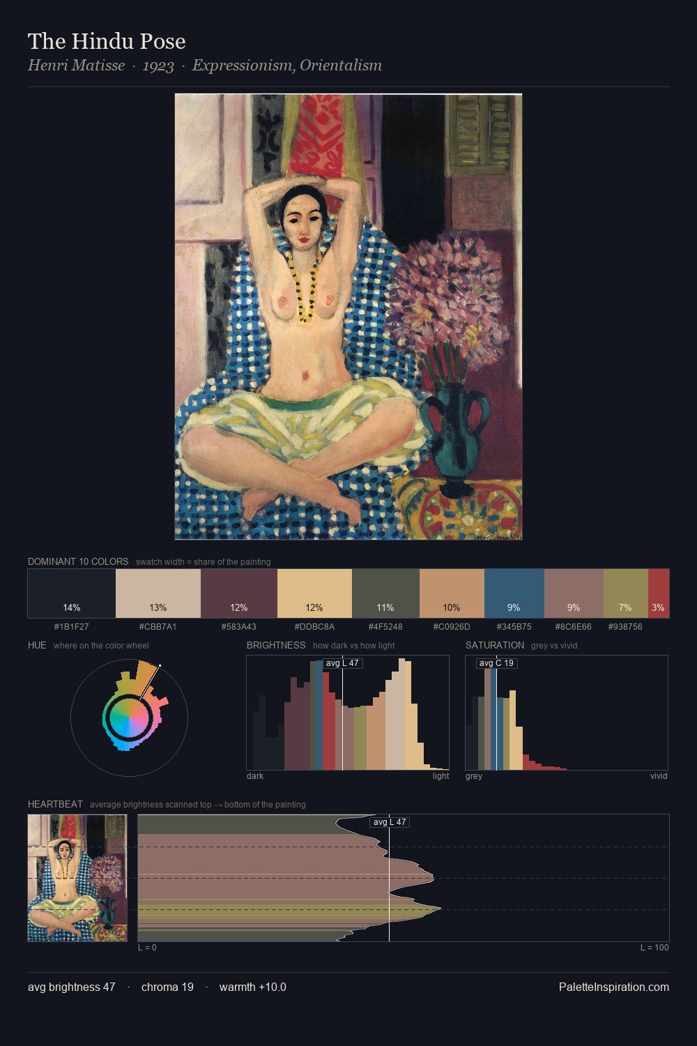Viewport: 697px width, 1046px height.
Task: Click the hex code #DDBC8A
Action: (314, 627)
